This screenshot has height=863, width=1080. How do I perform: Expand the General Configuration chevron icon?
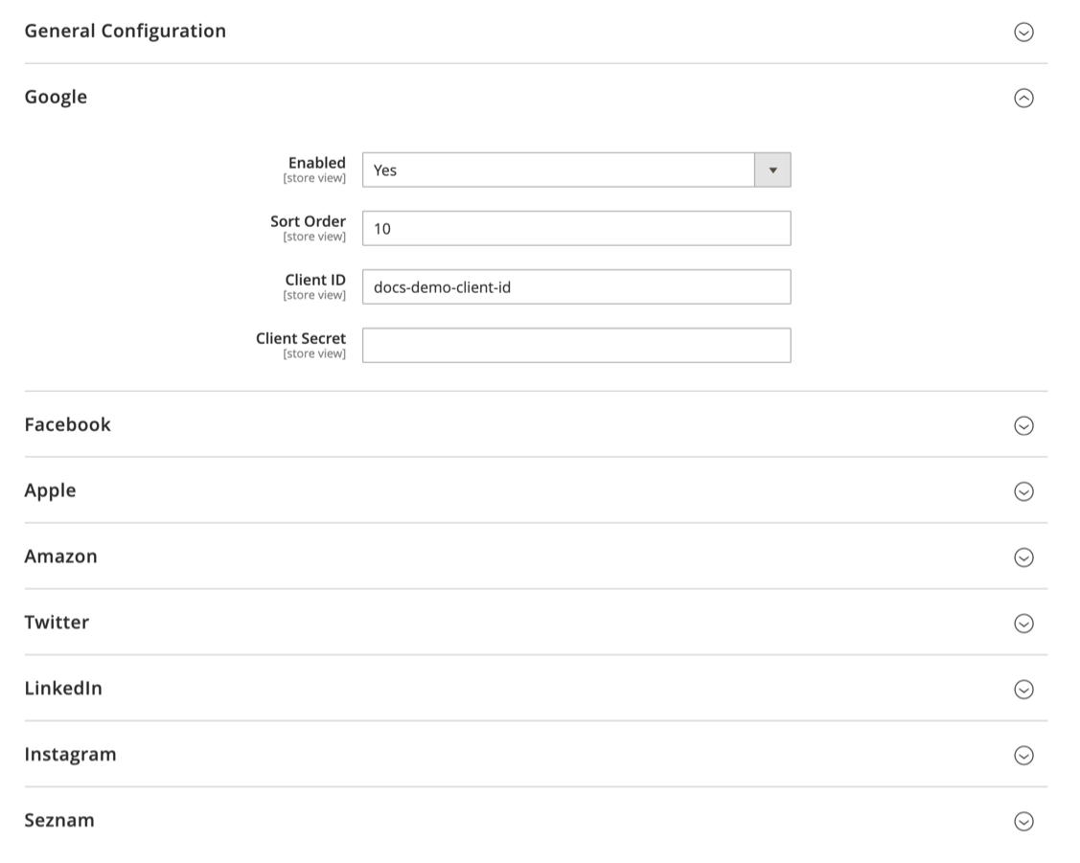(x=1023, y=33)
